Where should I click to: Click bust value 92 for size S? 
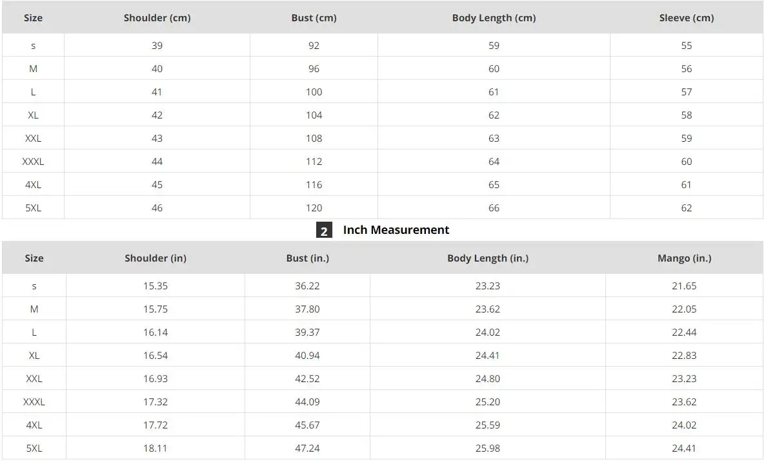point(314,45)
